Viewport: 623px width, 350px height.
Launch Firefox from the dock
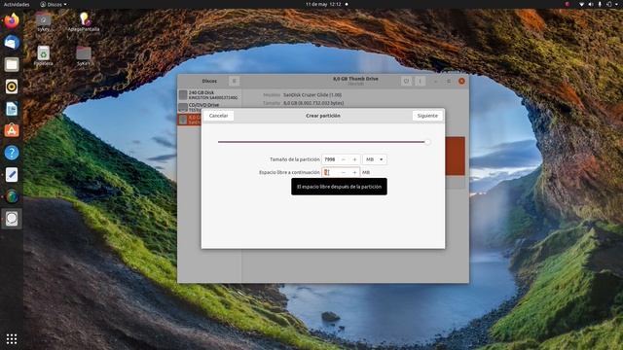[x=12, y=20]
